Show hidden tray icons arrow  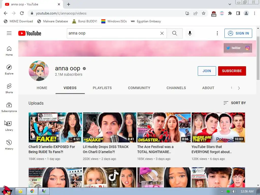(x=222, y=191)
